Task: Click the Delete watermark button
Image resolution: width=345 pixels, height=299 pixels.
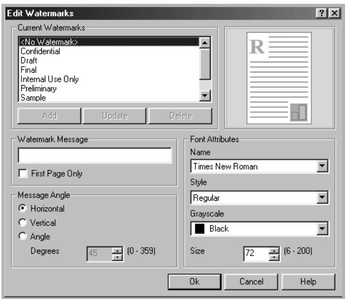Action: pyautogui.click(x=180, y=115)
